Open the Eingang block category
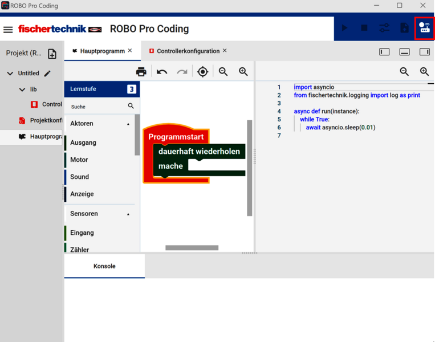 [x=99, y=233]
